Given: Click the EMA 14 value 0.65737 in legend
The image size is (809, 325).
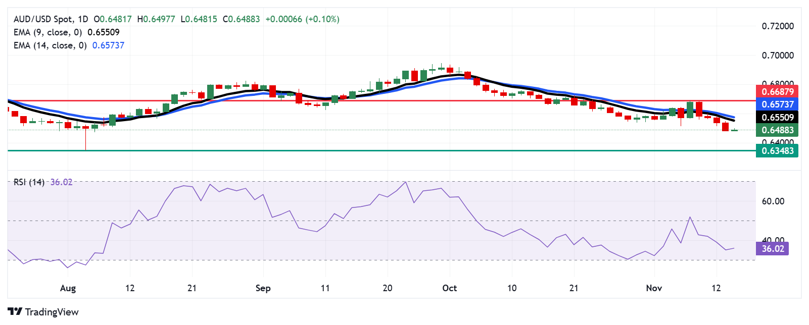Looking at the screenshot, I should click(x=108, y=45).
